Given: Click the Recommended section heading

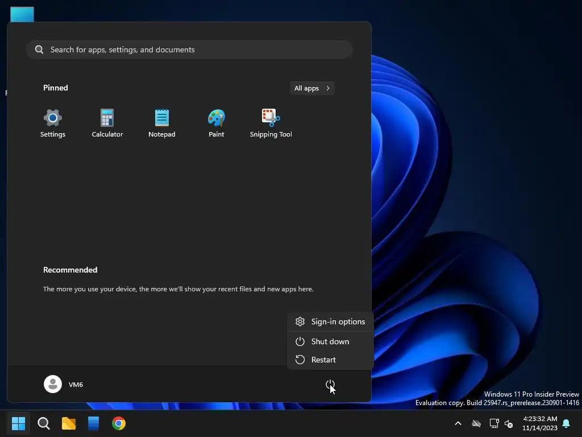Looking at the screenshot, I should pyautogui.click(x=70, y=270).
